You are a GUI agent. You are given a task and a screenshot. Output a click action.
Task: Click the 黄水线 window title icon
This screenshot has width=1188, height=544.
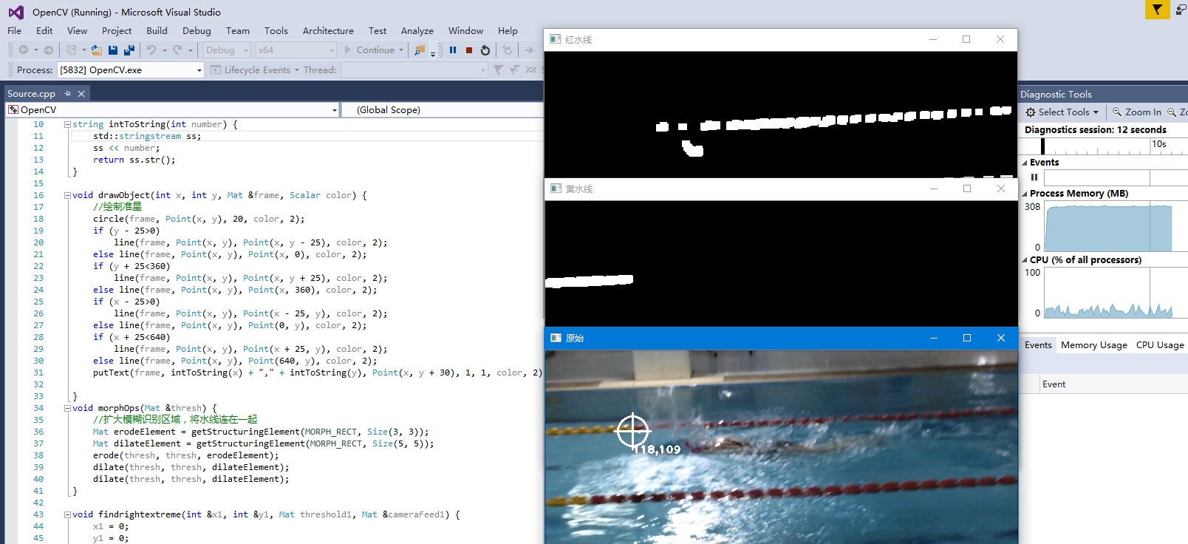(x=556, y=188)
